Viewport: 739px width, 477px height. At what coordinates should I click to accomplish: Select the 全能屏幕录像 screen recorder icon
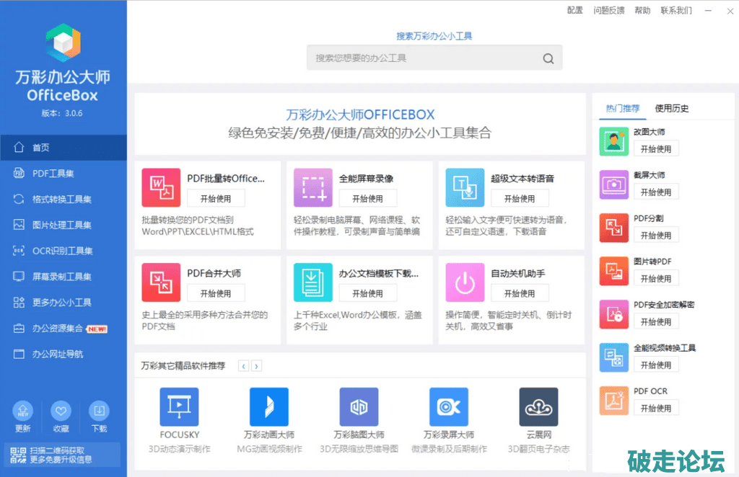[312, 188]
